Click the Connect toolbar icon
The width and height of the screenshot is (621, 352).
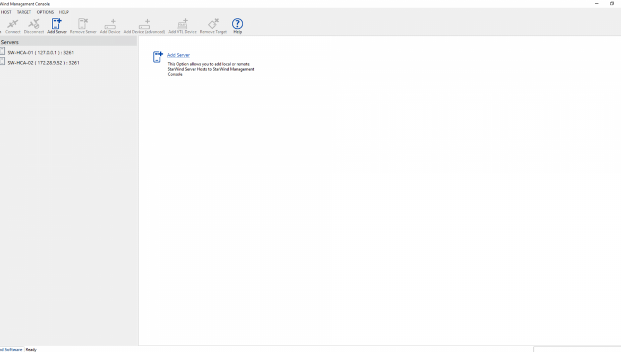coord(13,24)
